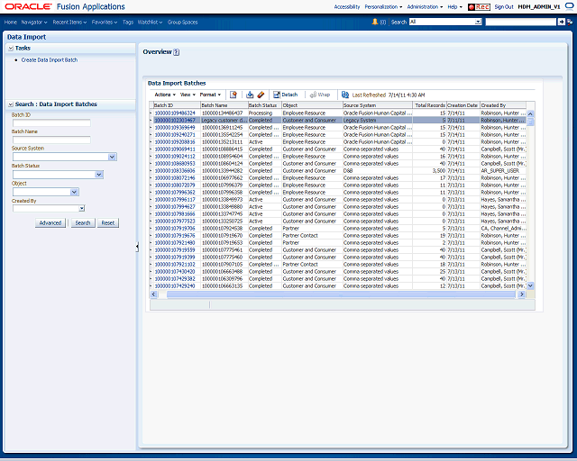Viewport: 577px width, 461px height.
Task: Click the AR_SUPER_USER cell
Action: [x=503, y=171]
